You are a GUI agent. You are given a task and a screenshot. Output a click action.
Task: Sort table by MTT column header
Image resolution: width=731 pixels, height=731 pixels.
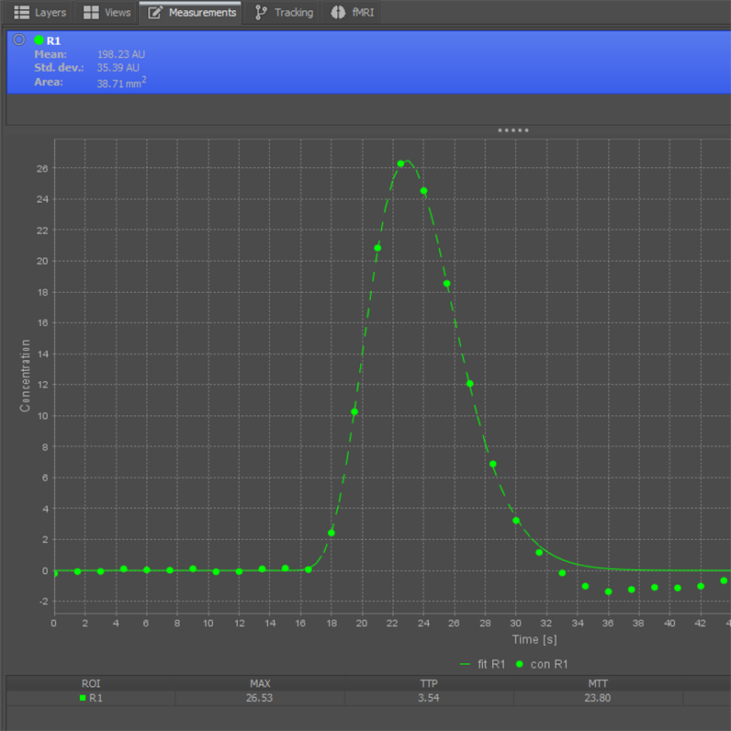pyautogui.click(x=598, y=683)
